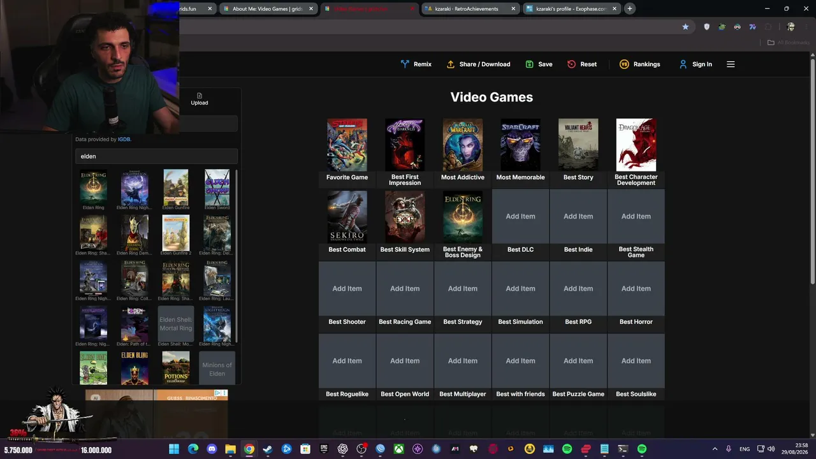Reset the grid
The width and height of the screenshot is (816, 459).
(x=582, y=64)
